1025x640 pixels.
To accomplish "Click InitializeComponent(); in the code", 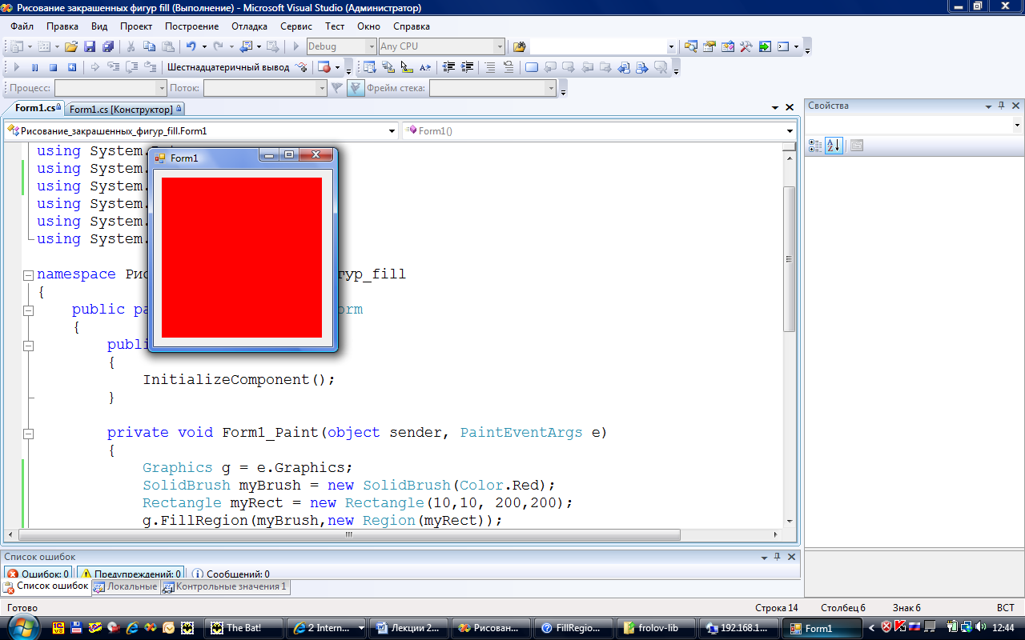I will click(239, 380).
